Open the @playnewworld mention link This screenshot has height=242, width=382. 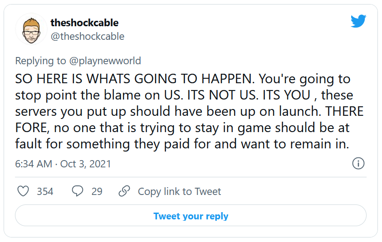[107, 61]
